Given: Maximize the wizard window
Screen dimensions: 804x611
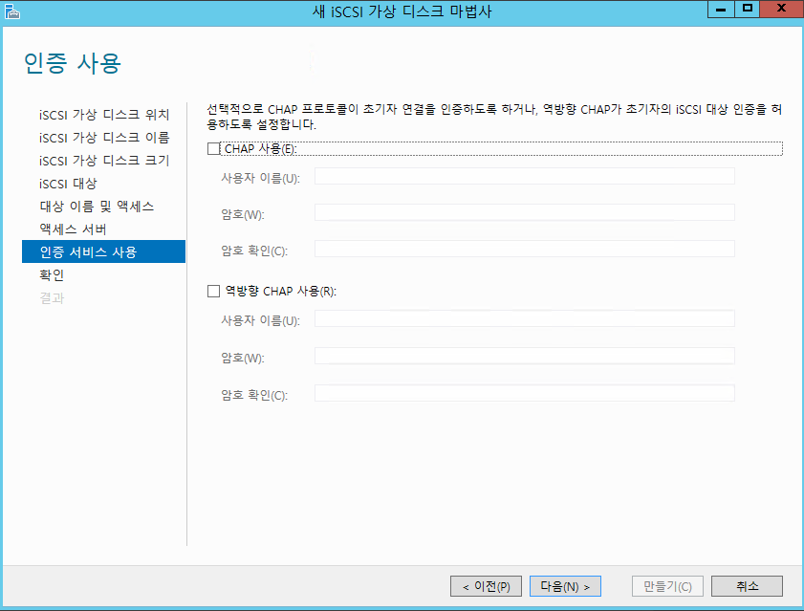Looking at the screenshot, I should click(x=749, y=9).
